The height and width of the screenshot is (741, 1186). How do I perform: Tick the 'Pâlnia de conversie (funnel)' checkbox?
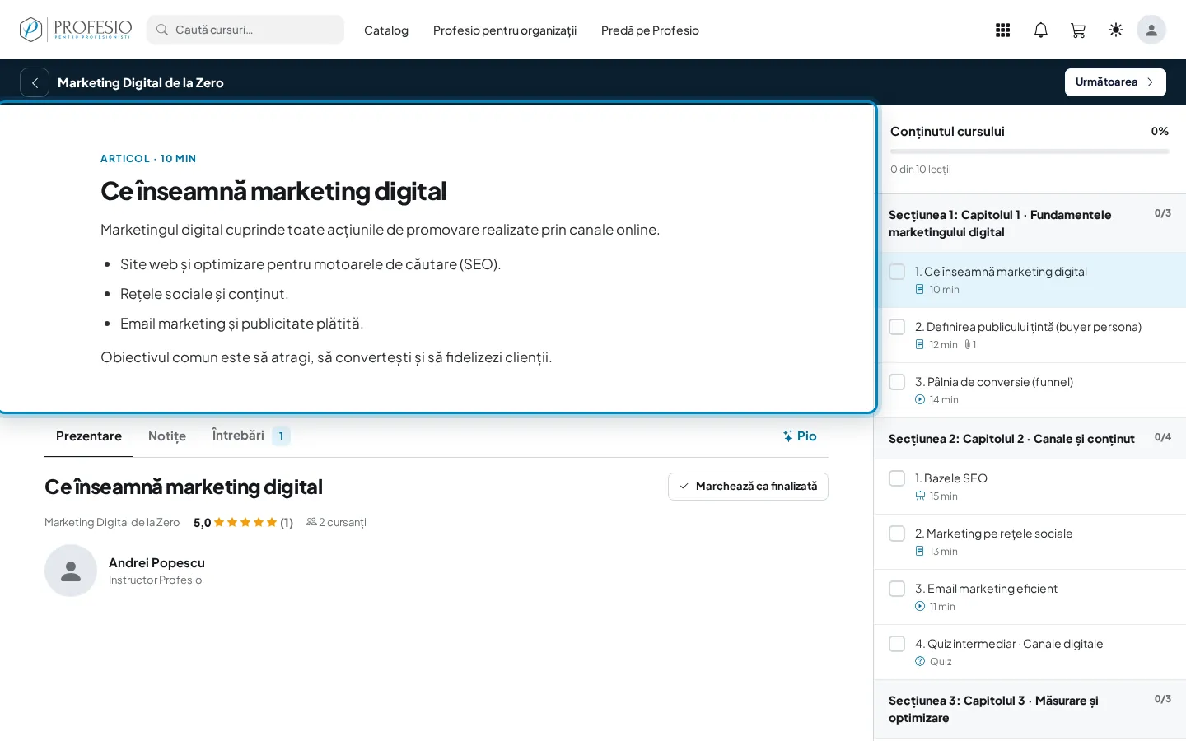[897, 382]
